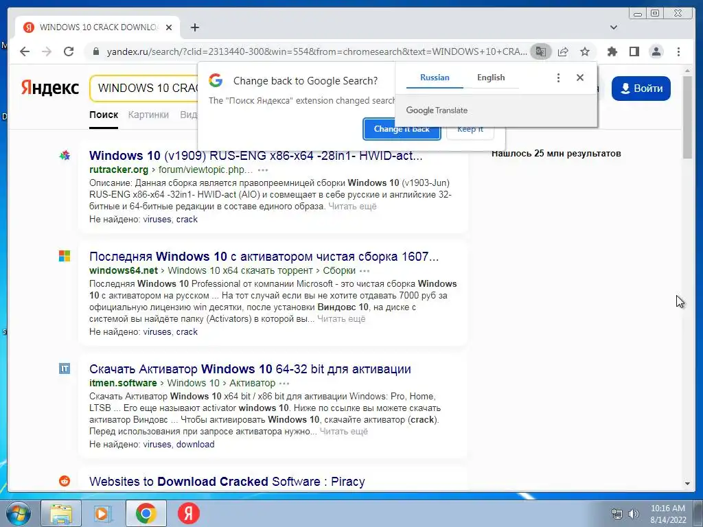Click the taskbar clock and date
Screen dimensions: 703x527
coord(668,514)
